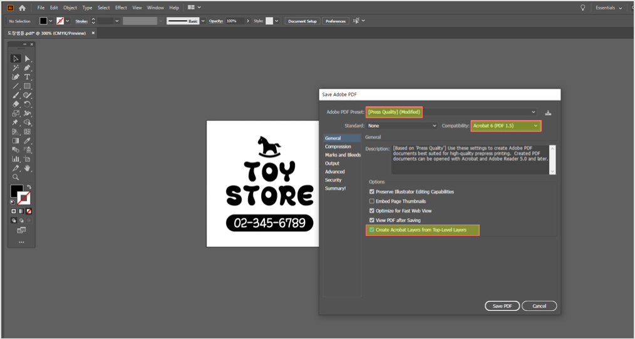Select the Rectangle tool
The height and width of the screenshot is (339, 635).
(x=27, y=86)
